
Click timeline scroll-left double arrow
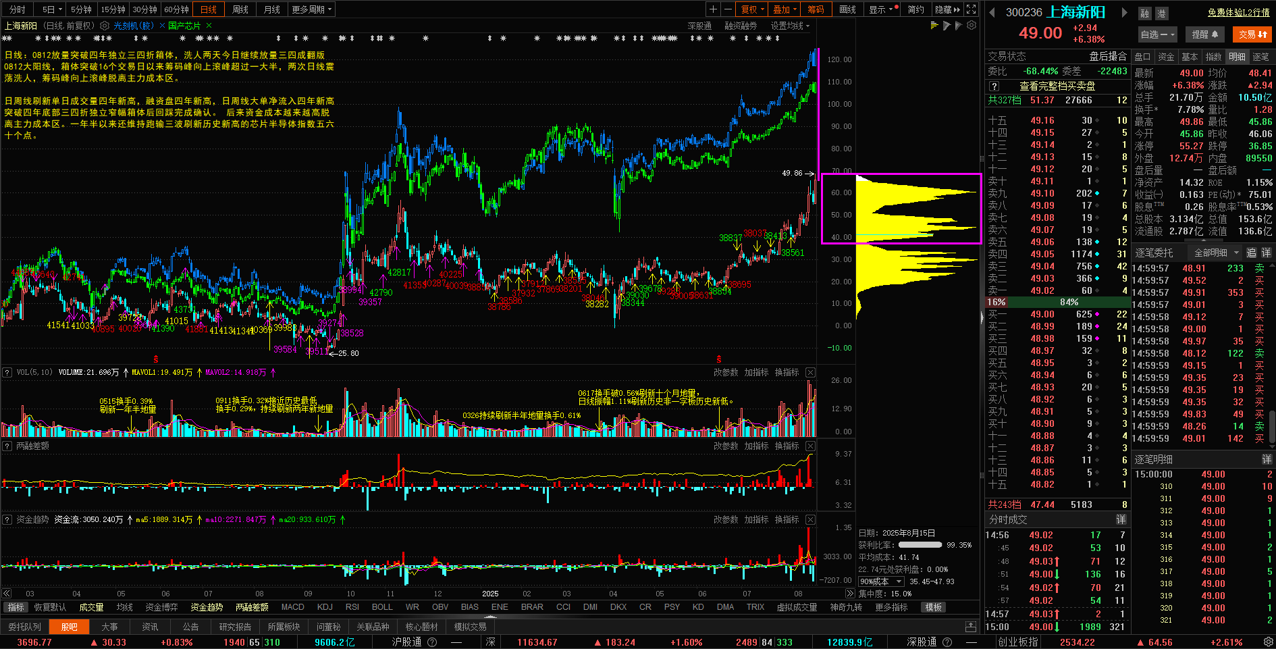7,594
